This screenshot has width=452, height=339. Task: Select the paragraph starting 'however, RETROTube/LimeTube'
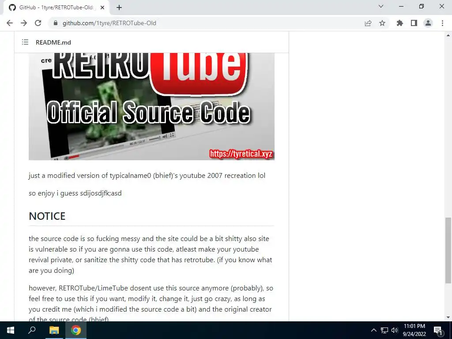[151, 304]
